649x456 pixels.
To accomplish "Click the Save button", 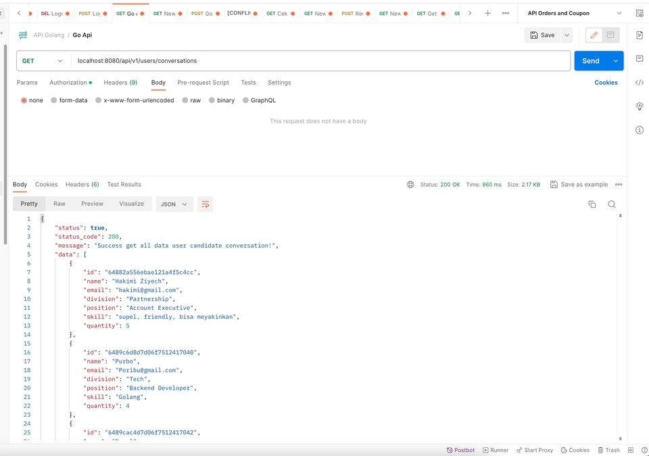I will pyautogui.click(x=543, y=35).
